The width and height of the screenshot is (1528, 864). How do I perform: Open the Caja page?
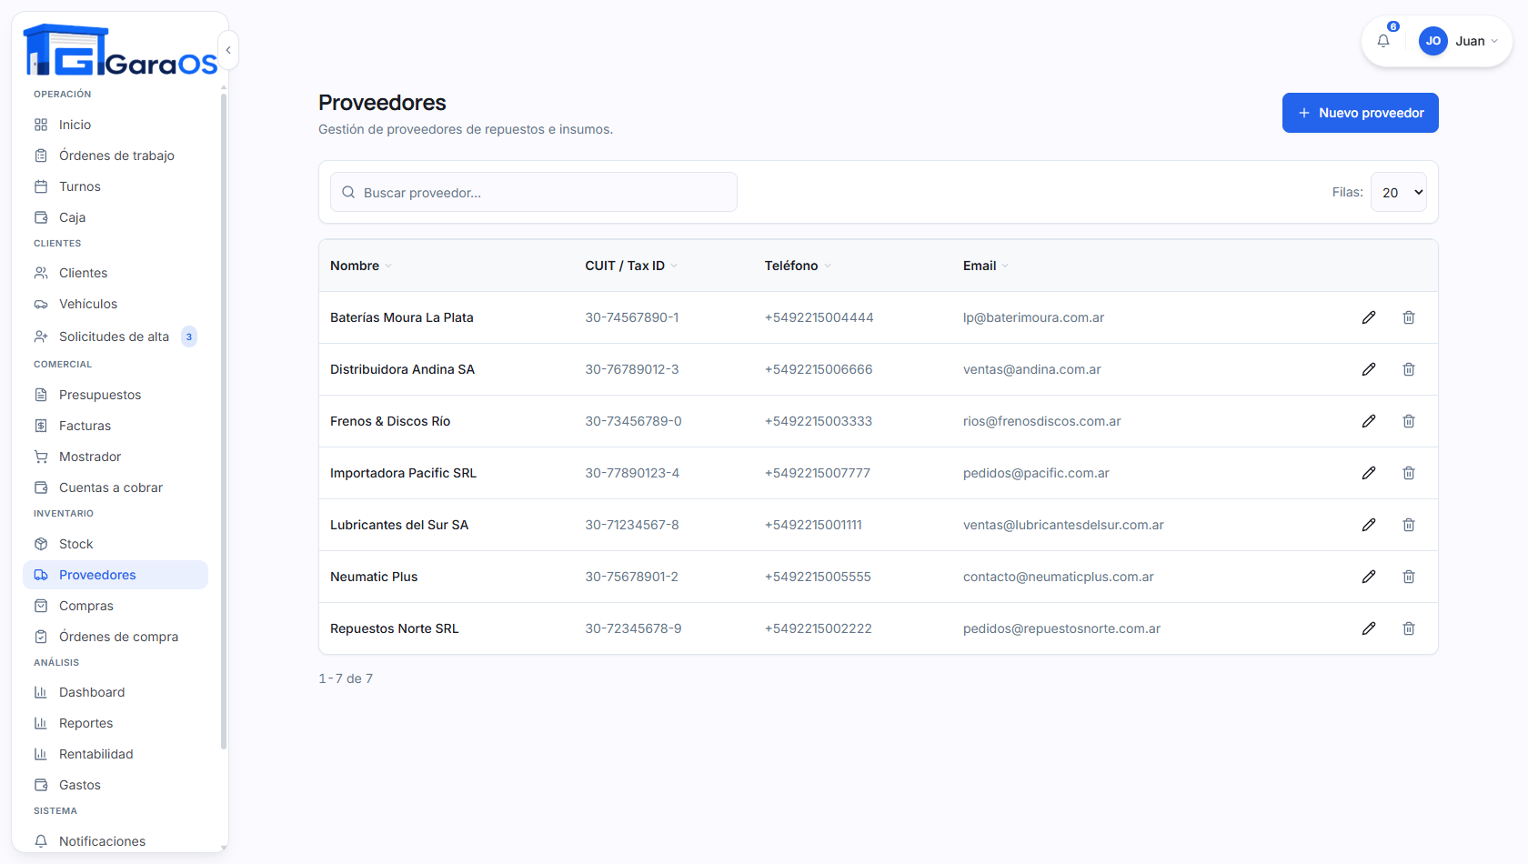tap(116, 217)
